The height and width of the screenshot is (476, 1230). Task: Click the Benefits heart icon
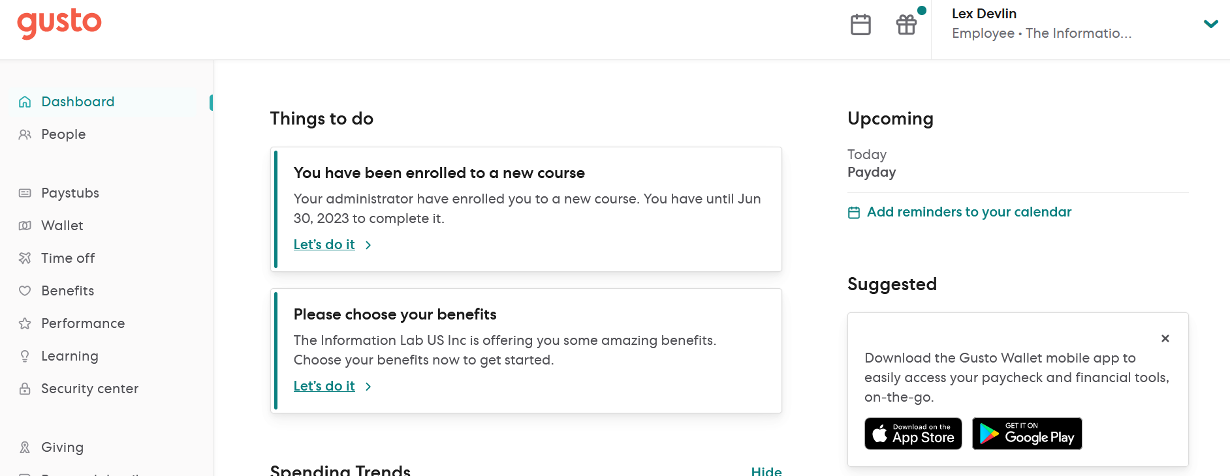click(25, 291)
